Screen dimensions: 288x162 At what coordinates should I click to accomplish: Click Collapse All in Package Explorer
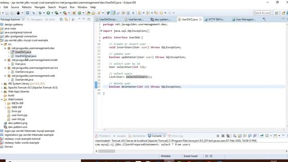pyautogui.click(x=61, y=19)
